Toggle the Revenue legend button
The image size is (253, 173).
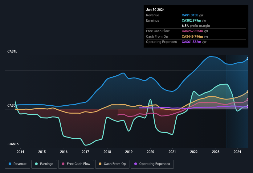click(x=18, y=164)
